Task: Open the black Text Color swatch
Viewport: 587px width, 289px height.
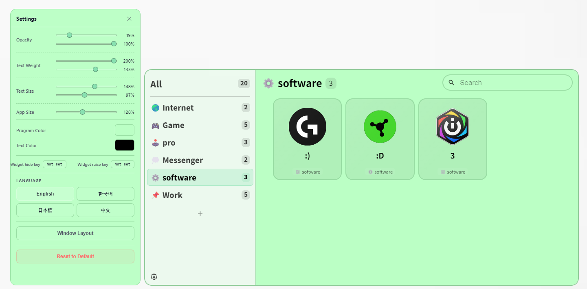Action: (x=125, y=145)
